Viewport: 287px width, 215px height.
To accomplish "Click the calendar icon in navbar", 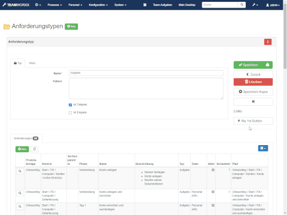I will click(145, 5).
